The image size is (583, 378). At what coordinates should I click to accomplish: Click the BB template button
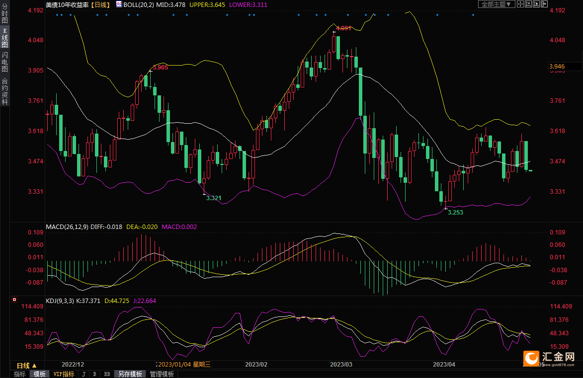click(107, 375)
